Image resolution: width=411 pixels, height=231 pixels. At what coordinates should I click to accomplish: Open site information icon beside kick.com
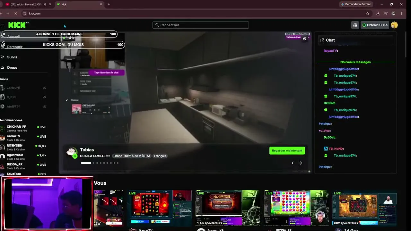(25, 13)
